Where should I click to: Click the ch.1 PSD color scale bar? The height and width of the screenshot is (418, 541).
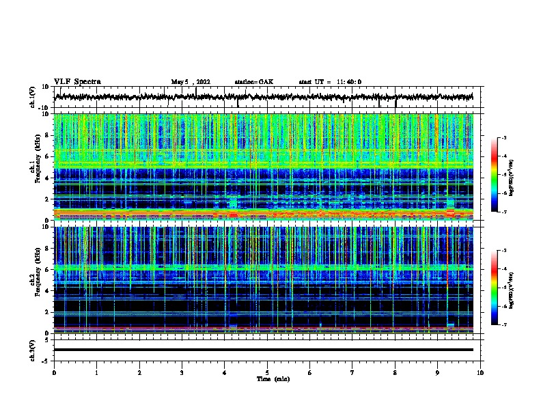pos(494,175)
